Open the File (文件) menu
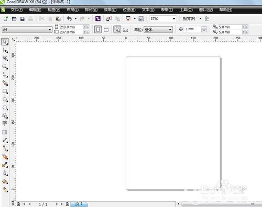262x207 pixels. click(17, 10)
